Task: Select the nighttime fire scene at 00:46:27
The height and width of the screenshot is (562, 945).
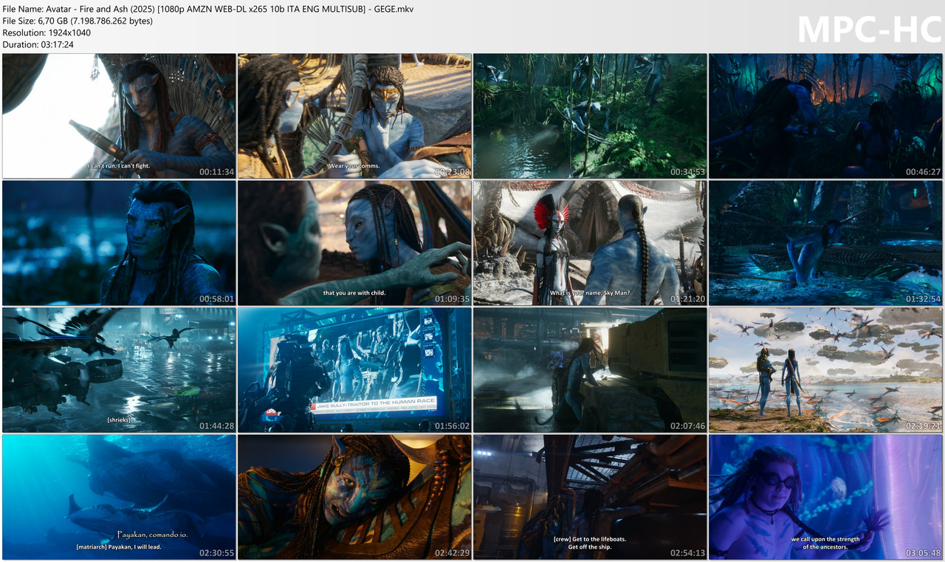Action: [825, 115]
